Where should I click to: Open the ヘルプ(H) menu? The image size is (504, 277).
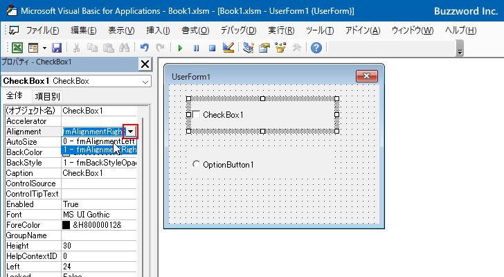pyautogui.click(x=460, y=30)
